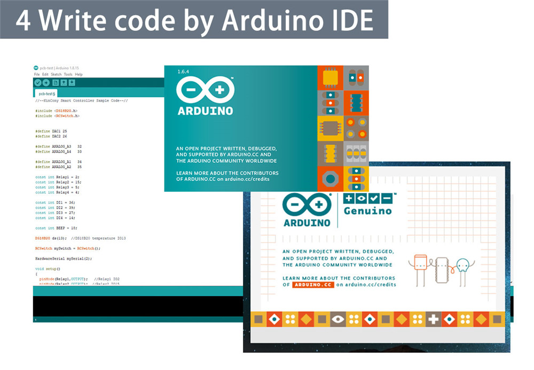Click the Arduino app icon in title bar
The width and height of the screenshot is (534, 370).
pos(36,68)
